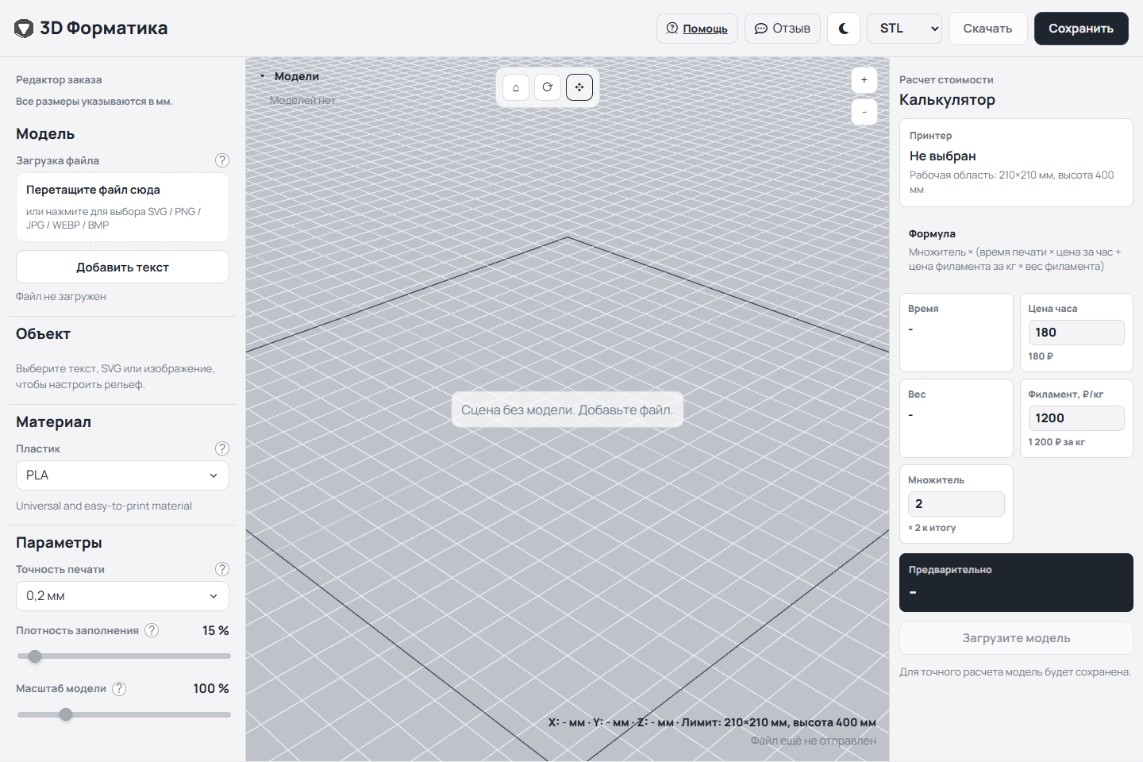This screenshot has height=762, width=1143.
Task: Open the STL format dropdown
Action: click(904, 29)
